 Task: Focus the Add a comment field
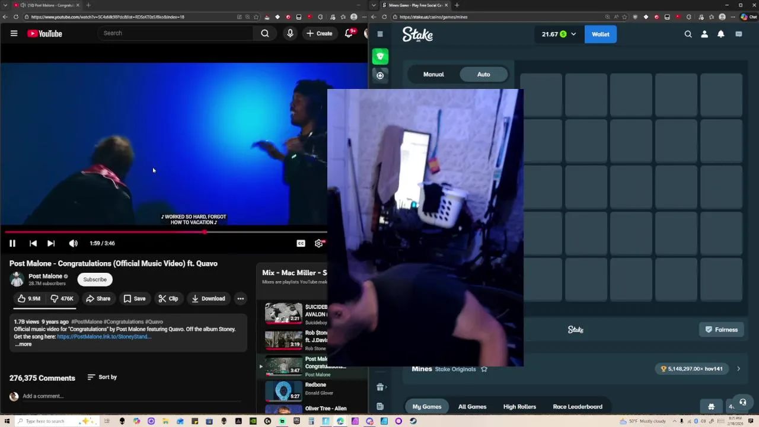130,396
